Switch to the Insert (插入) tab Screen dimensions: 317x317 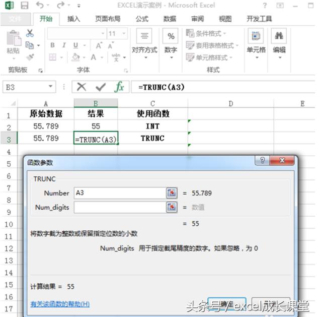74,19
